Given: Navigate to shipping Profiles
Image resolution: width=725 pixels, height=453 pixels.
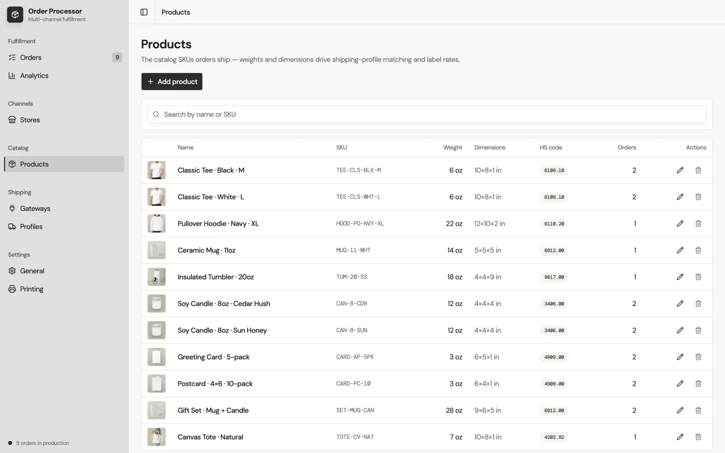Looking at the screenshot, I should pos(64,227).
